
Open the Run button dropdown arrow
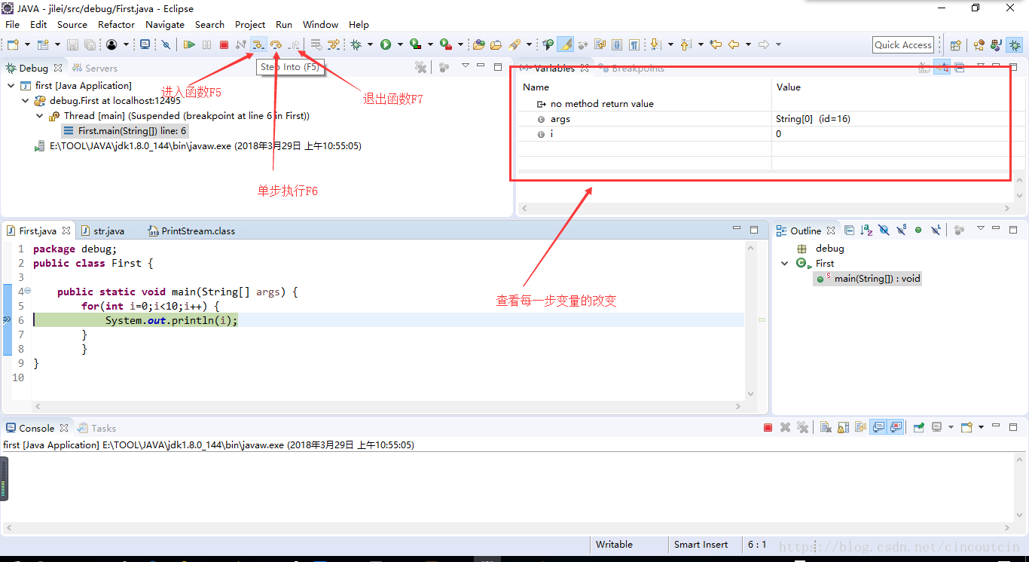point(400,45)
